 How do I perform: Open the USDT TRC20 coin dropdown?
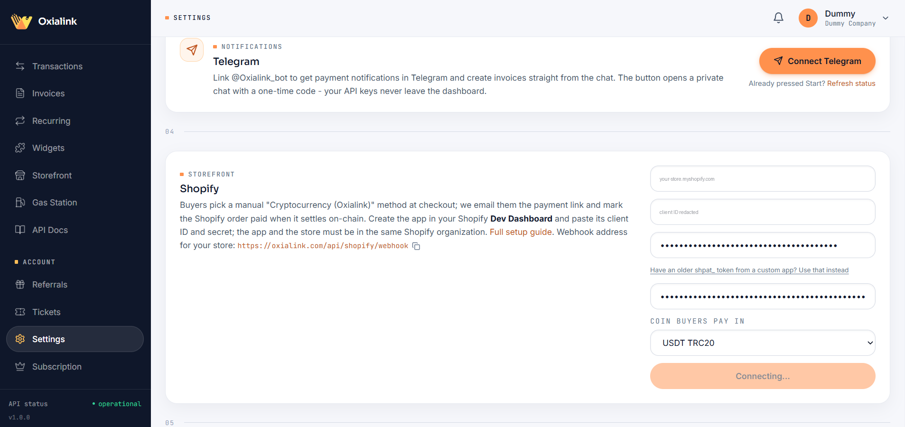click(x=763, y=343)
